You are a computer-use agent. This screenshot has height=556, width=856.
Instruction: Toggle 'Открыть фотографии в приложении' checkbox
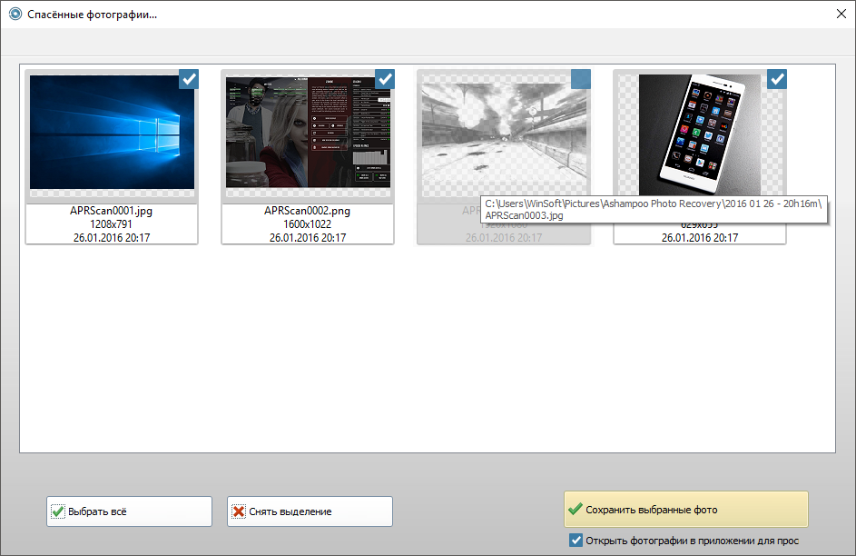click(576, 541)
